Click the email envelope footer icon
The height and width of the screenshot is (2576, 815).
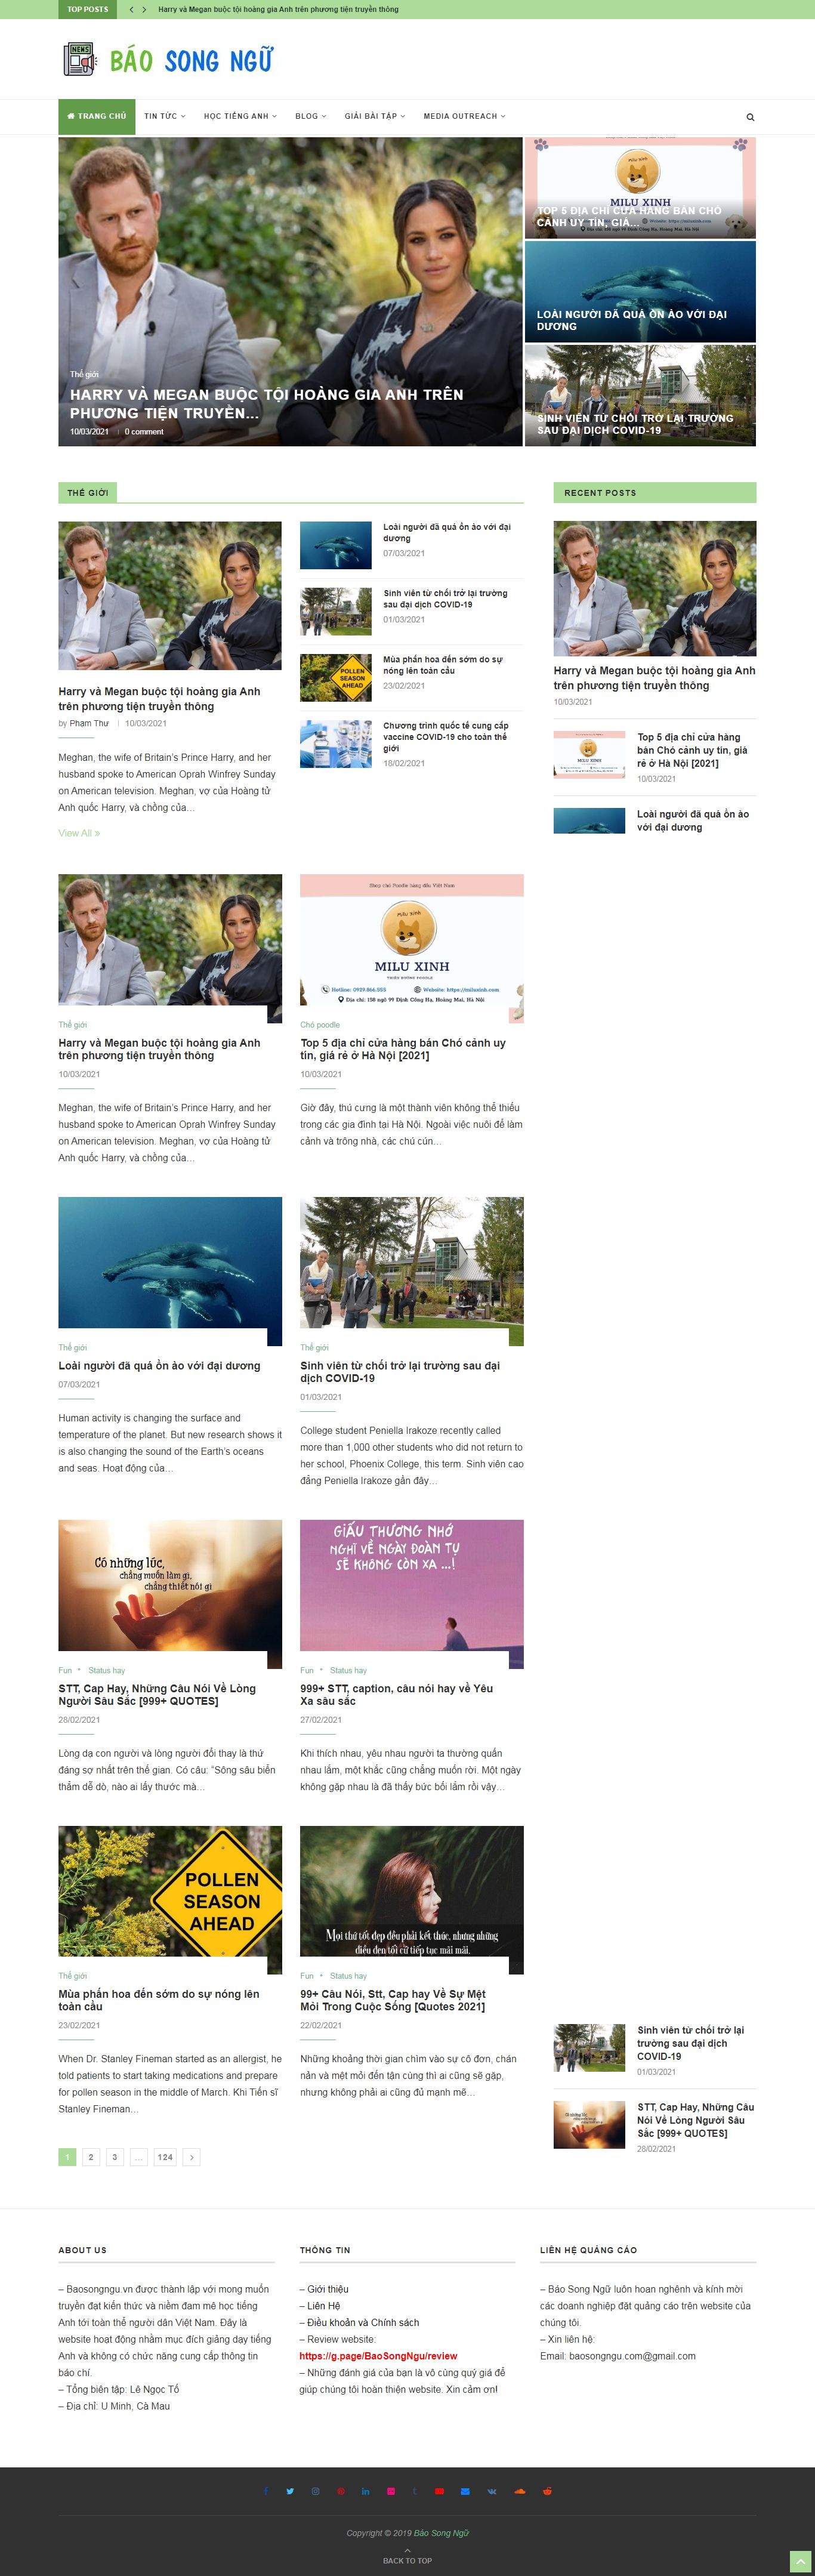[465, 2491]
